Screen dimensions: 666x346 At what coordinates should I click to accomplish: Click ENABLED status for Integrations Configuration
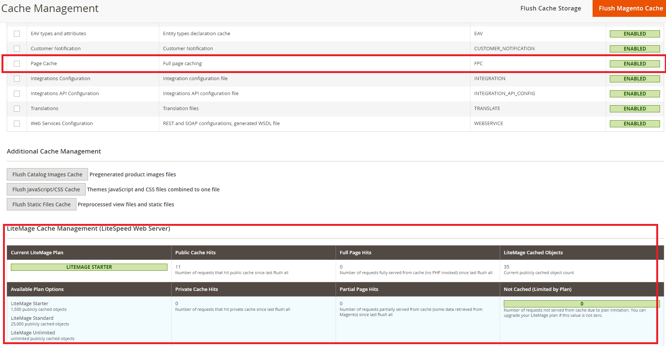coord(635,79)
